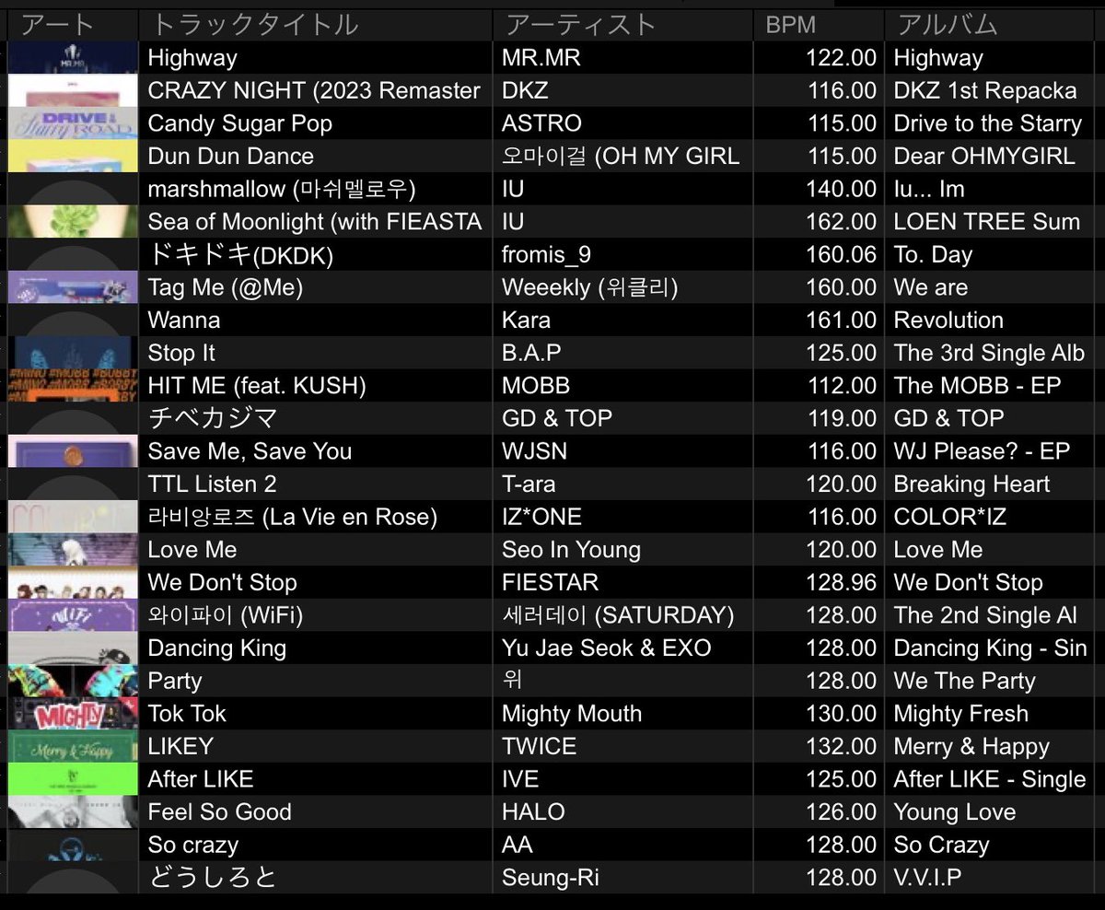Select the Tok Tok album art thumbnail
The width and height of the screenshot is (1105, 910).
pyautogui.click(x=73, y=714)
